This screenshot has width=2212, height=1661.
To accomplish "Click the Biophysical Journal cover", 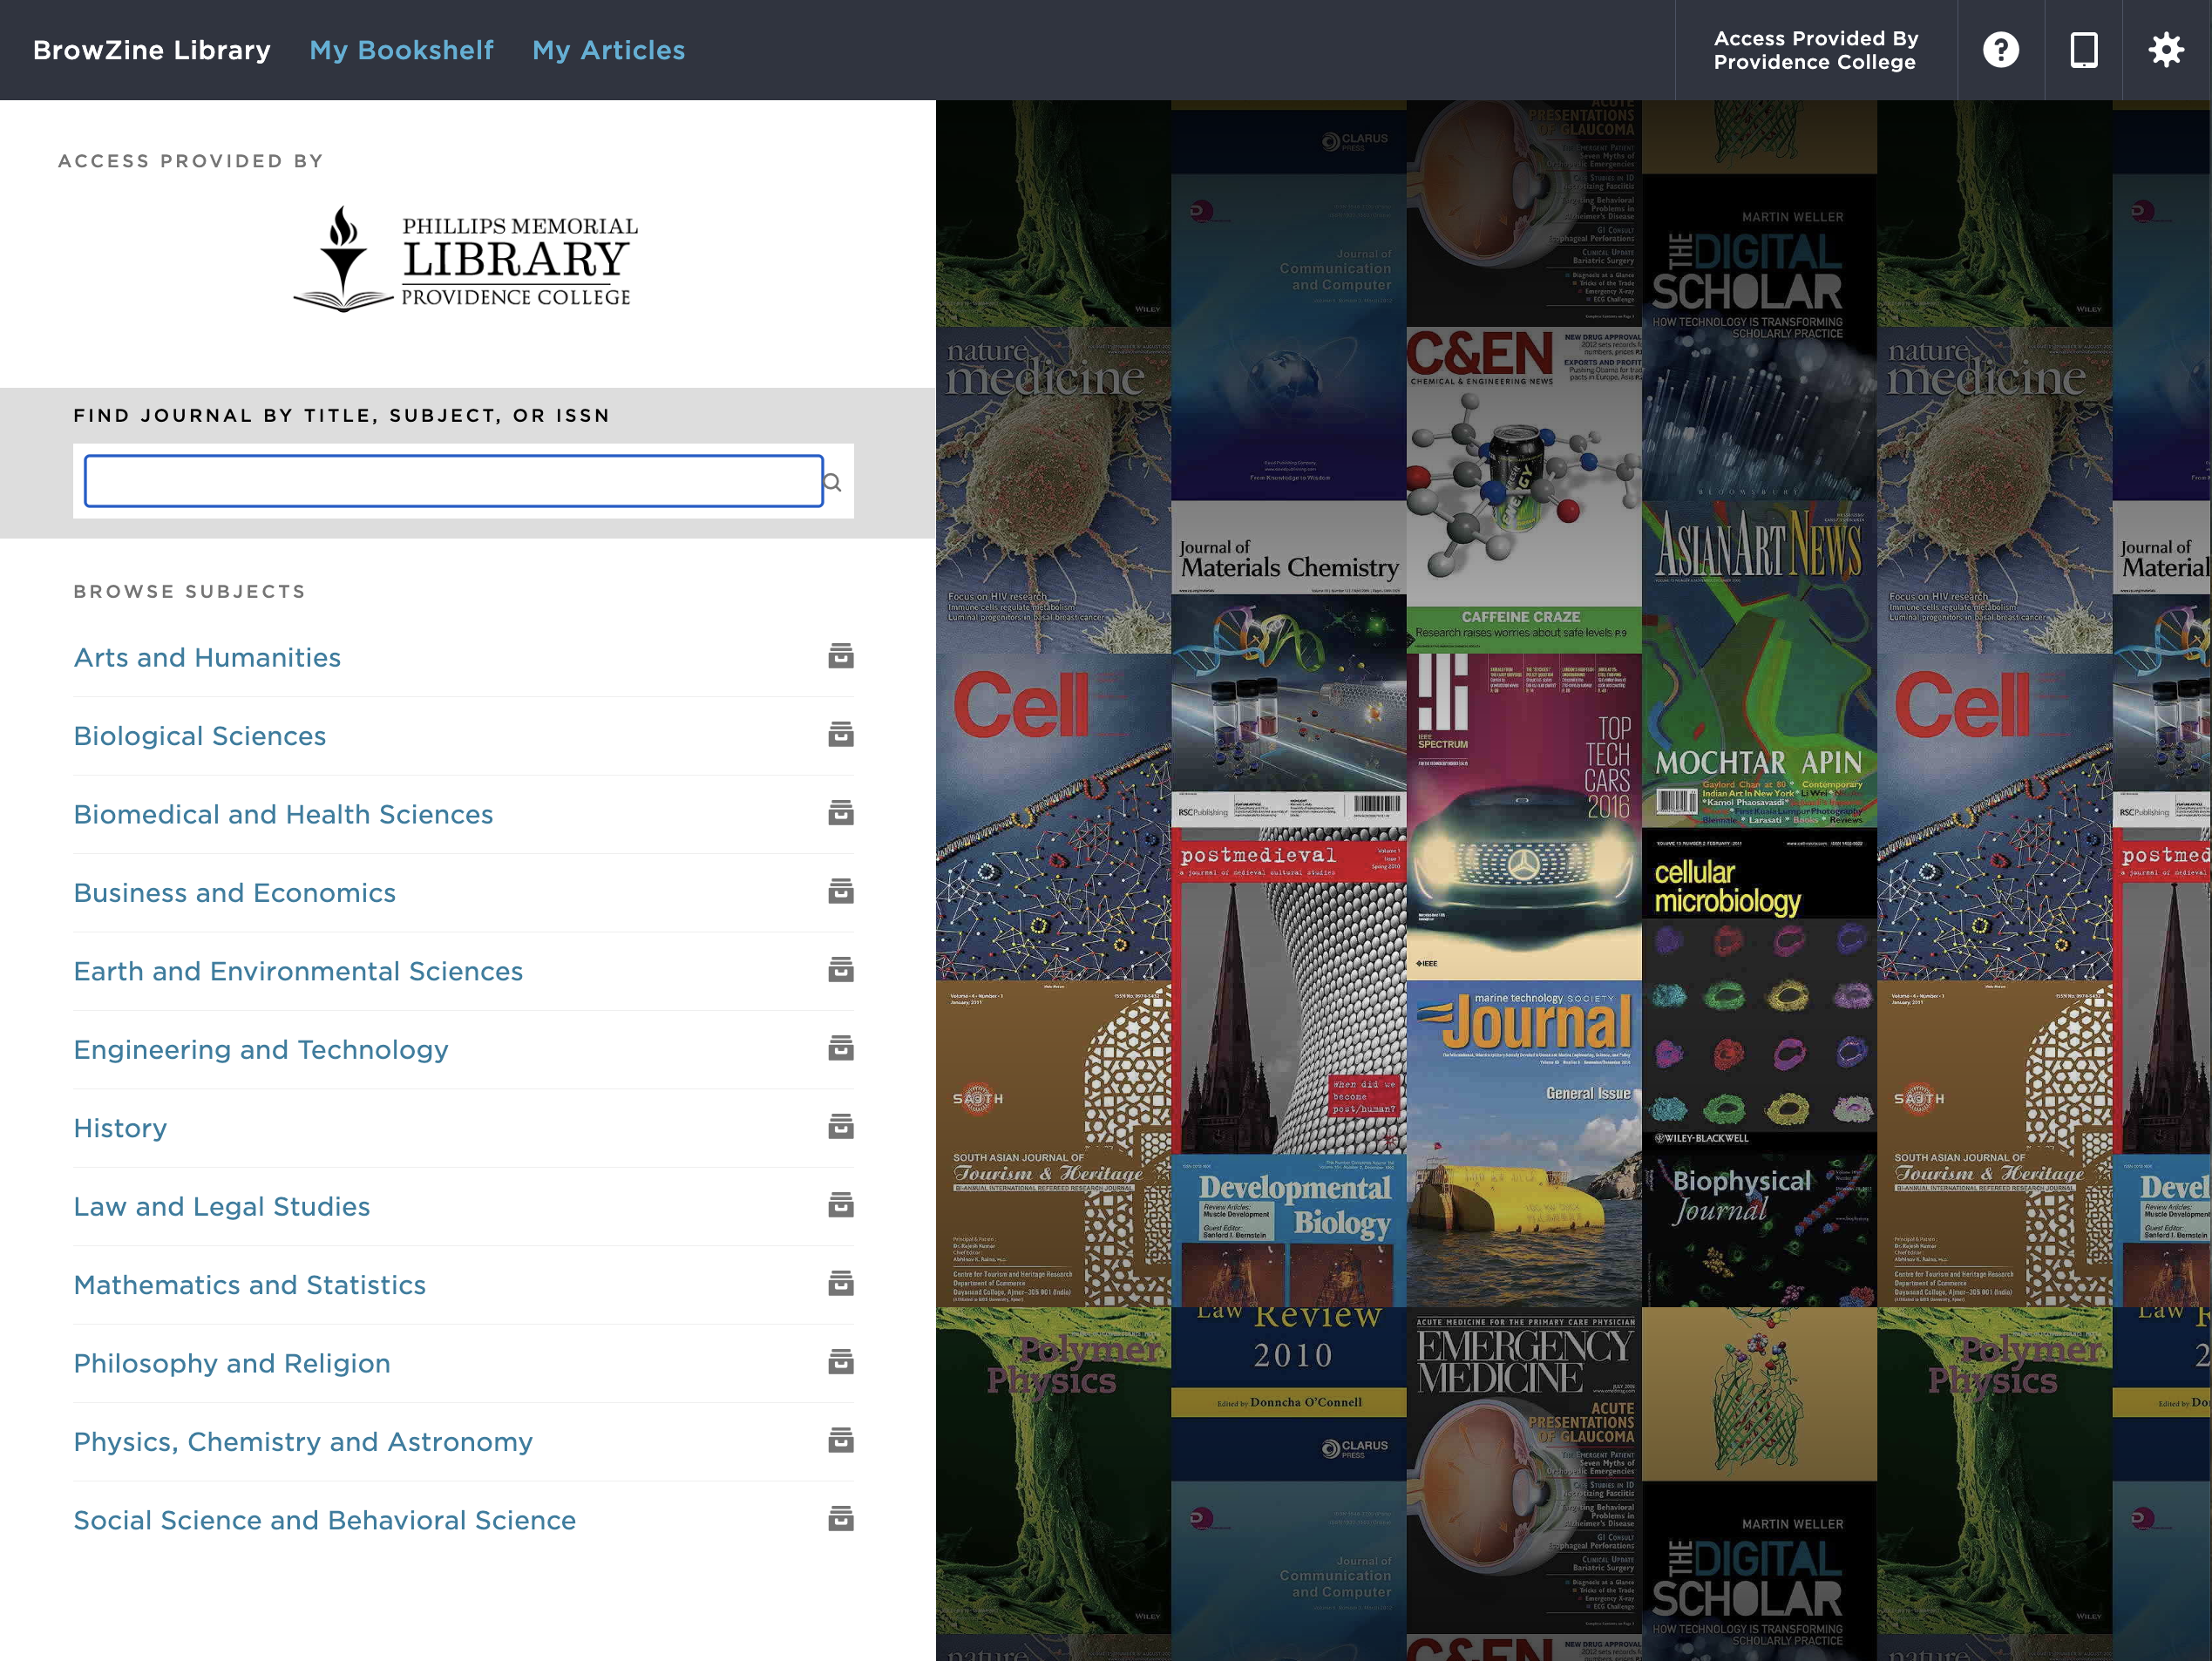I will [1759, 1230].
